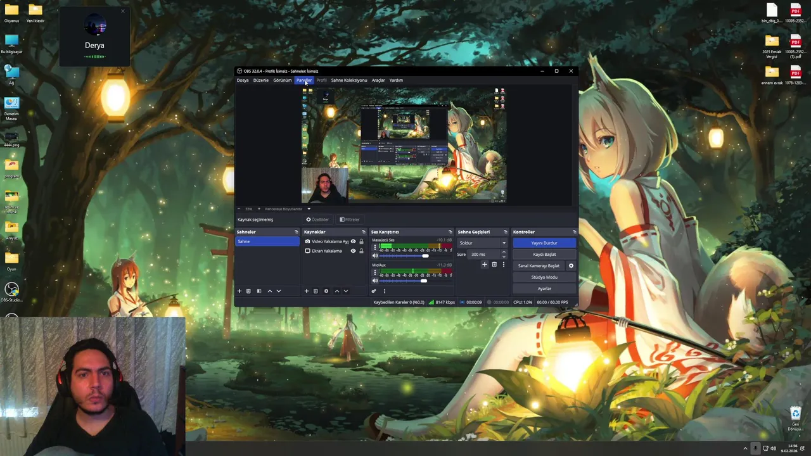Toggle microphone icon in the system tray
The image size is (811, 456).
click(755, 448)
